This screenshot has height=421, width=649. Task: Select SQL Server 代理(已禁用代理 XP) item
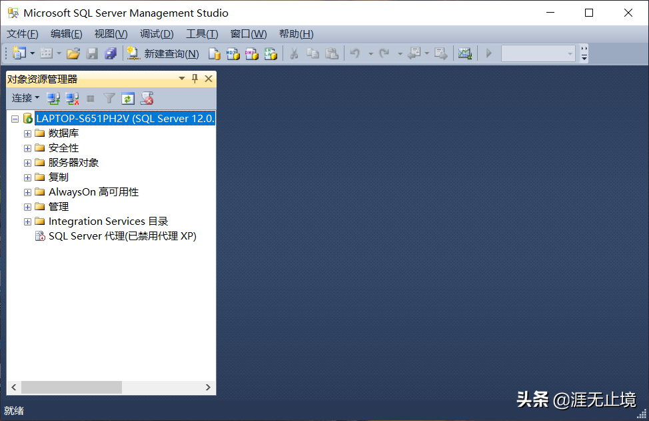coord(123,236)
